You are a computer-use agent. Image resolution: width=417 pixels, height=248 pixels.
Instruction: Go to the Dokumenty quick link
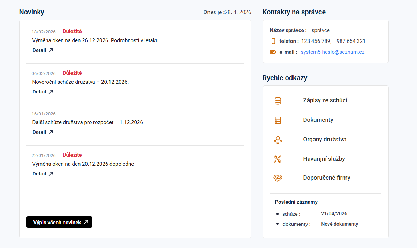[x=318, y=120]
